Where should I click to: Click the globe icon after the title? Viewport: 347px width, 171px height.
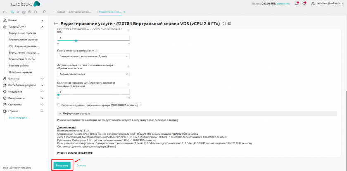(229, 23)
